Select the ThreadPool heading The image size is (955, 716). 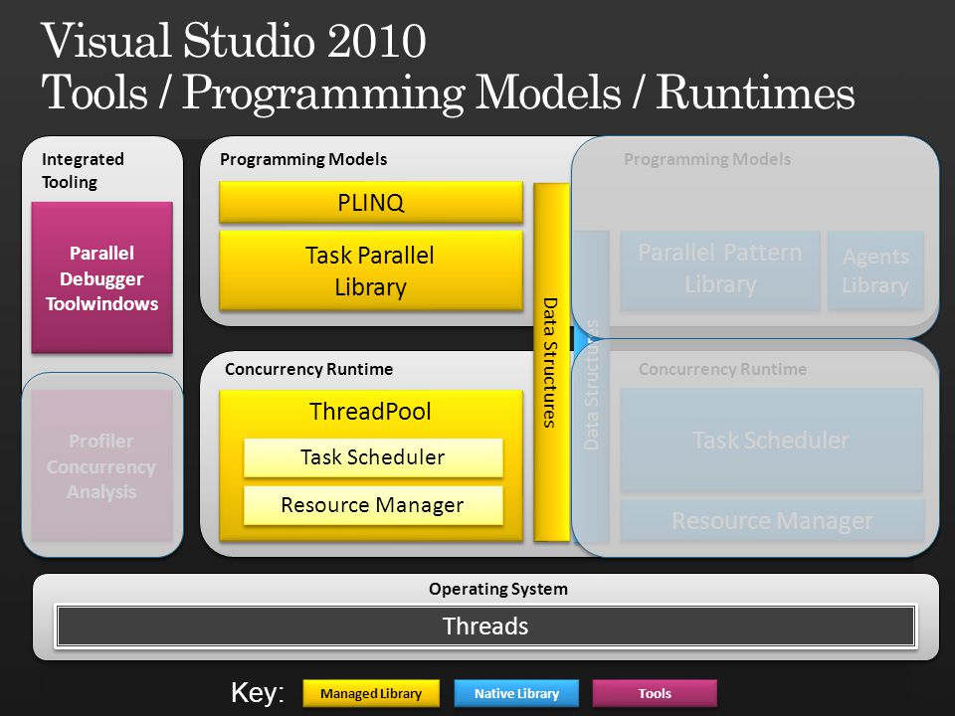point(370,412)
